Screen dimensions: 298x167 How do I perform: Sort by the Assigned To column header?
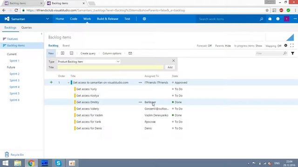[151, 76]
